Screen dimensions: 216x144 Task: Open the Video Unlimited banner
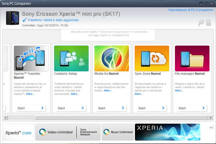pos(68,132)
